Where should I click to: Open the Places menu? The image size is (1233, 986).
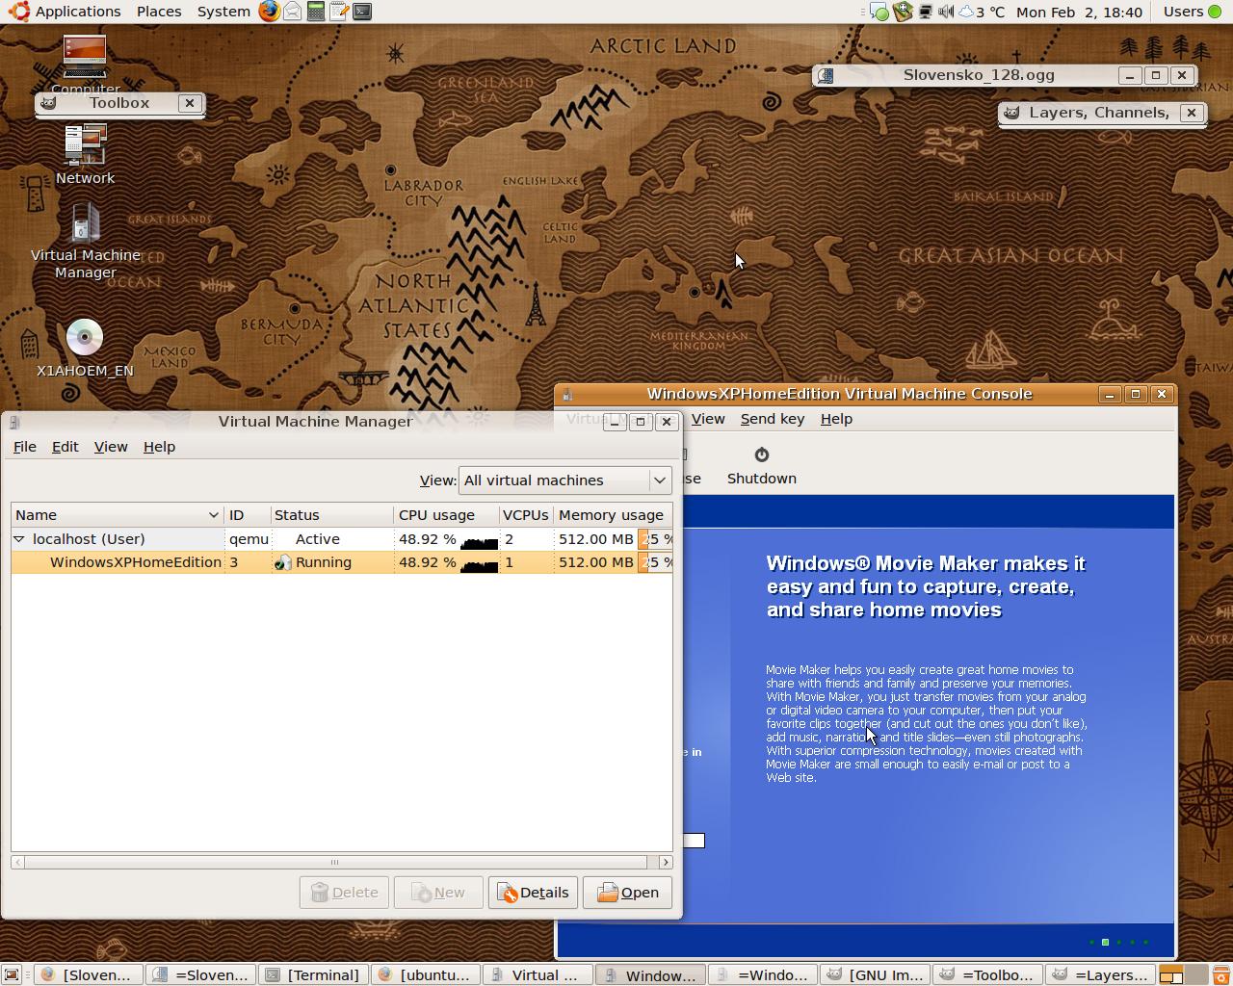tap(159, 12)
